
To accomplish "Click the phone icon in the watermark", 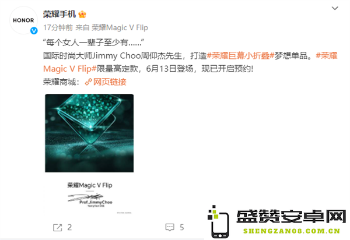I will [218, 222].
